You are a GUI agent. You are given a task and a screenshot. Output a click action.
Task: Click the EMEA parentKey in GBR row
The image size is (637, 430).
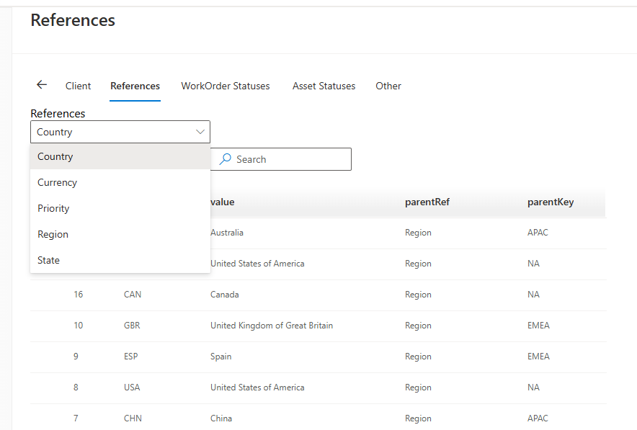[538, 326]
